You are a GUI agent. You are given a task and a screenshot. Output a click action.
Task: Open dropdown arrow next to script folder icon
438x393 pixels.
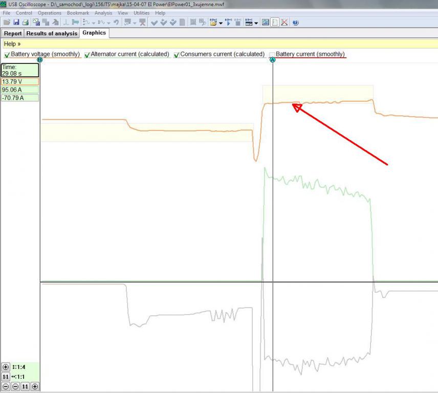(x=221, y=23)
